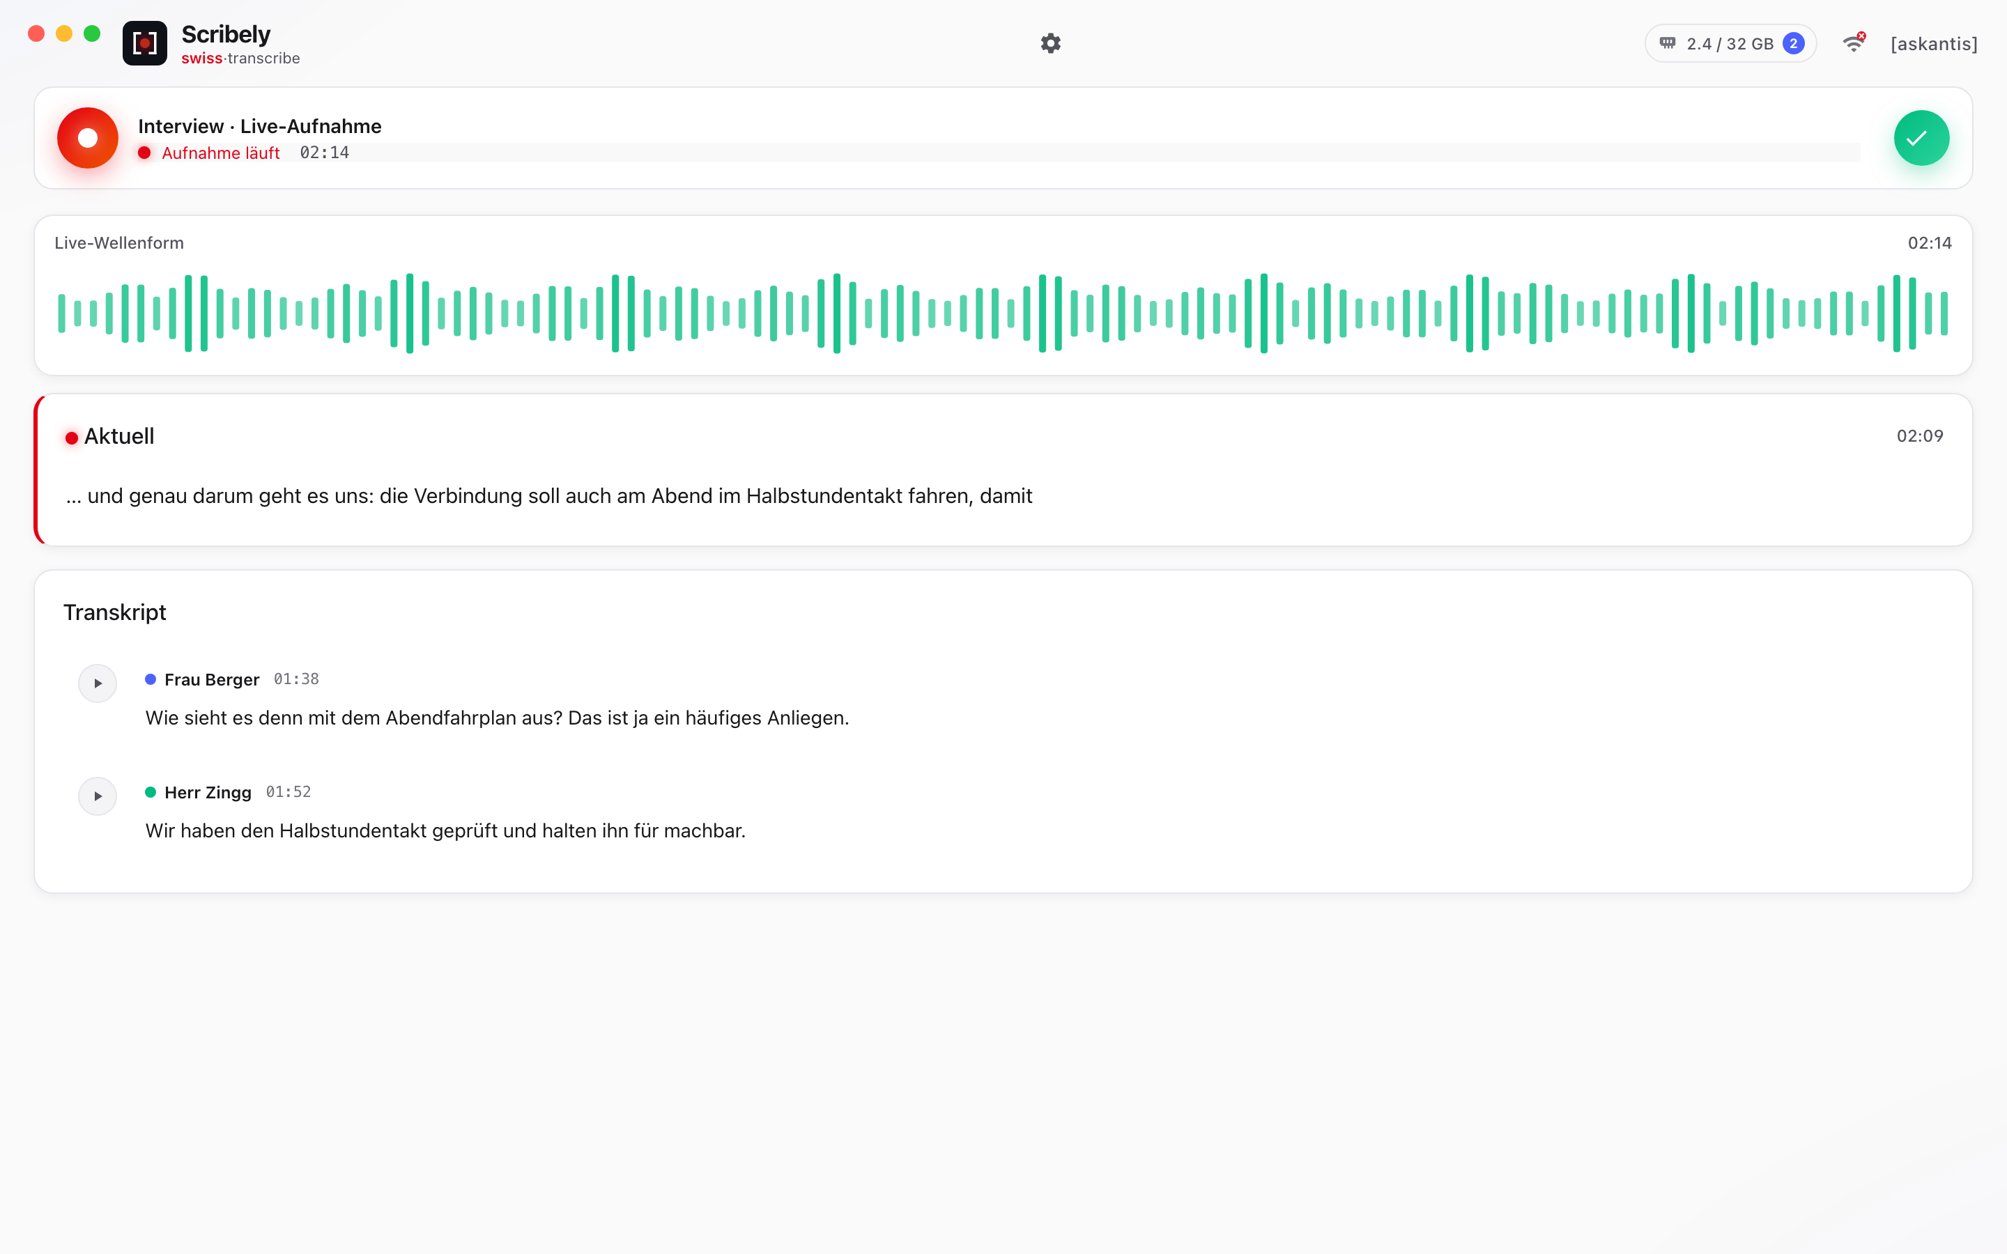Click the Aktuell heading
Image resolution: width=2007 pixels, height=1254 pixels.
pos(118,436)
